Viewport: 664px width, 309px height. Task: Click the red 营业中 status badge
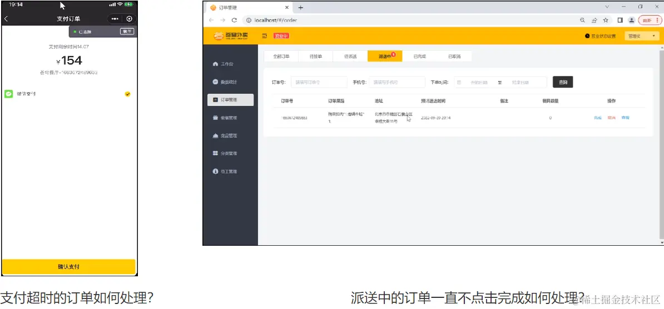pos(281,36)
